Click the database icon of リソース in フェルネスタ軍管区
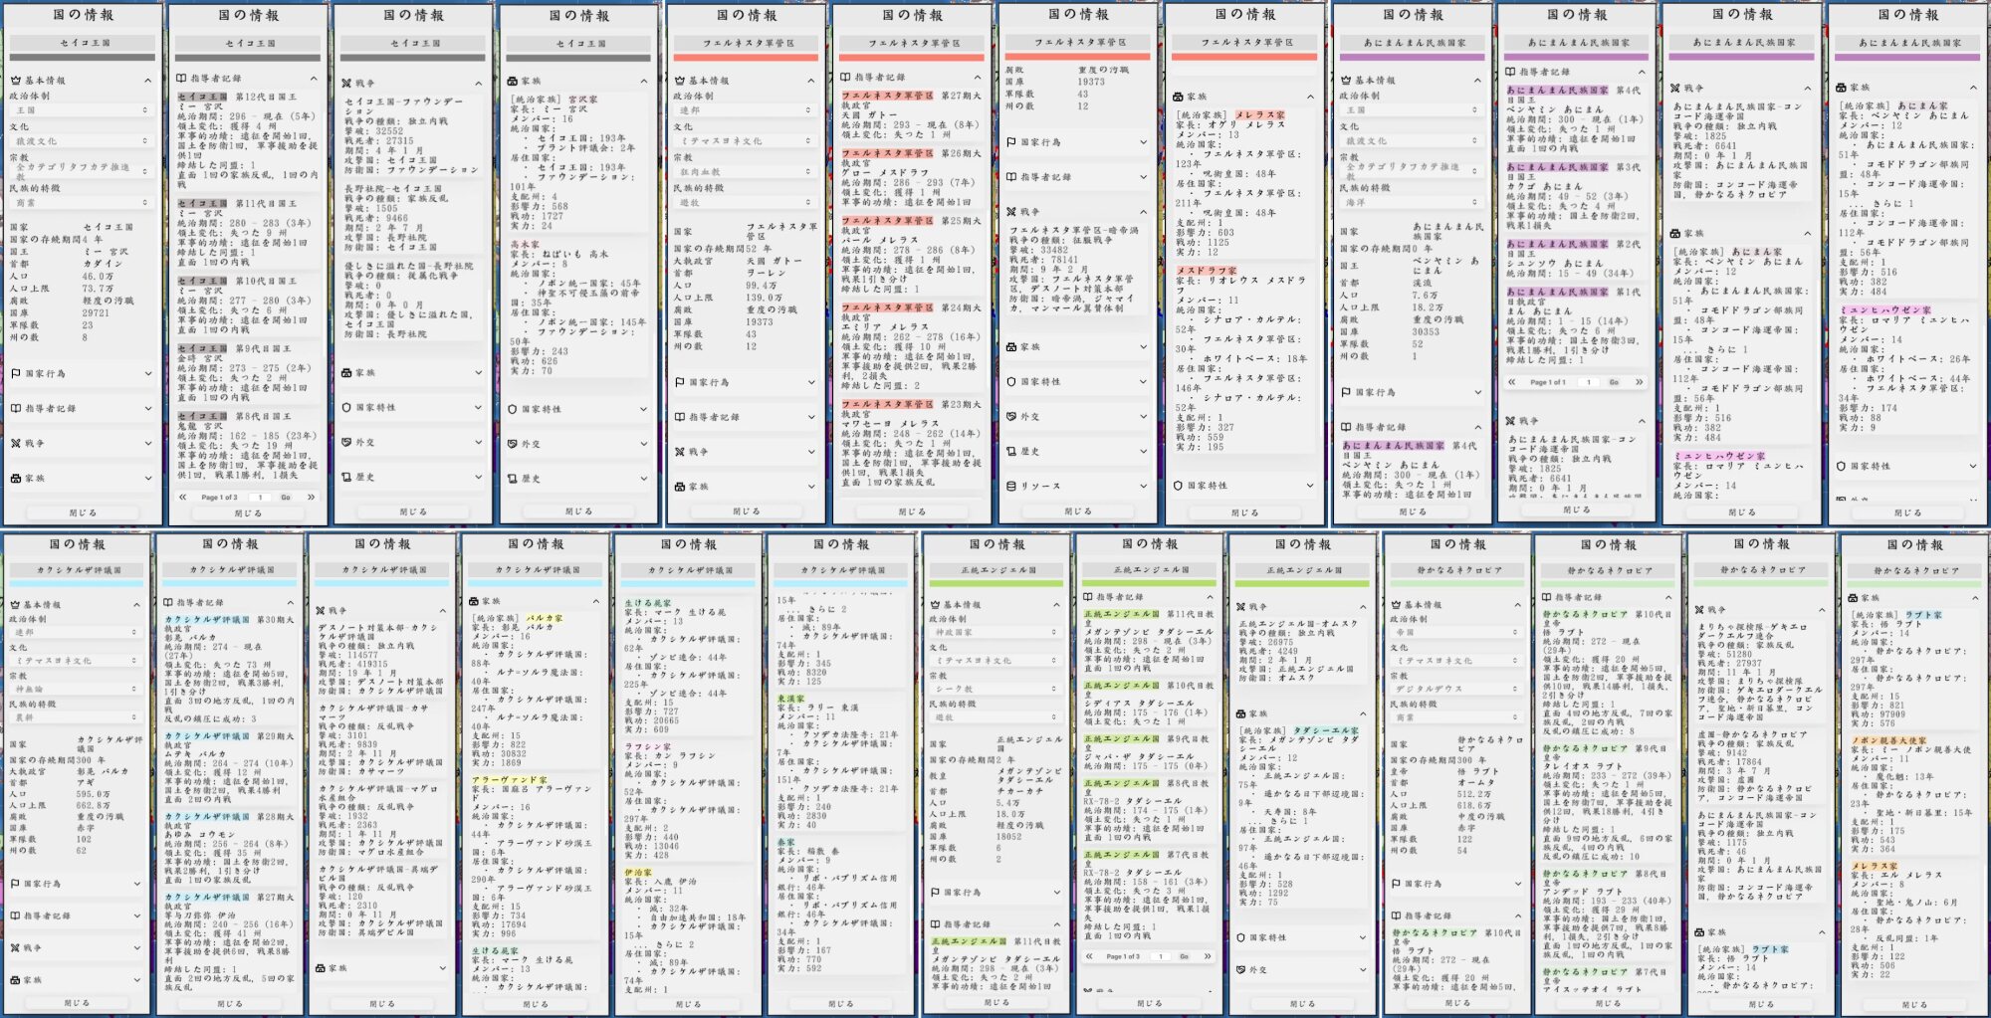This screenshot has width=1991, height=1018. coord(1011,487)
